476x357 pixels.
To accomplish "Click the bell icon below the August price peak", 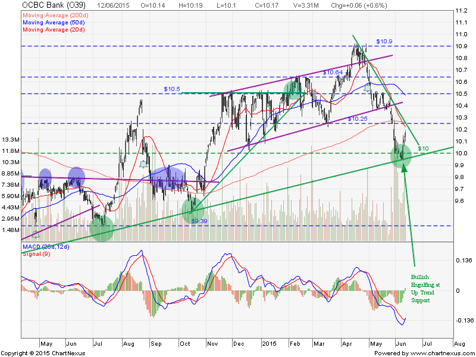I will pos(143,164).
